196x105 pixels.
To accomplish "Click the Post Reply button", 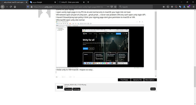I will [124, 80].
